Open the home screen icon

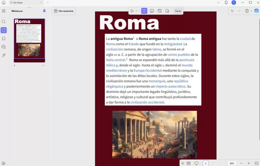[4, 3]
